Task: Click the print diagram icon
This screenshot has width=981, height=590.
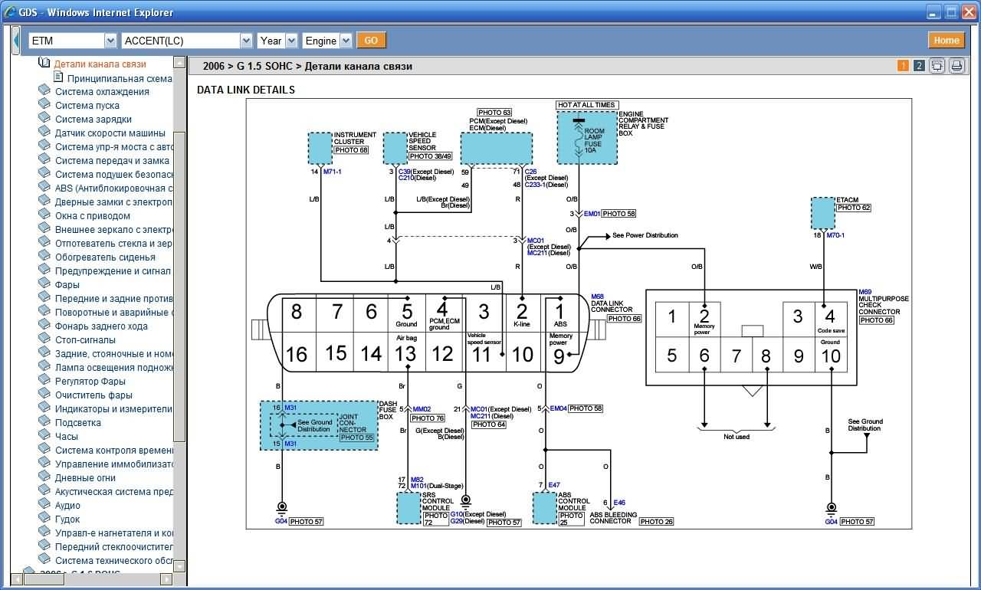Action: [956, 66]
